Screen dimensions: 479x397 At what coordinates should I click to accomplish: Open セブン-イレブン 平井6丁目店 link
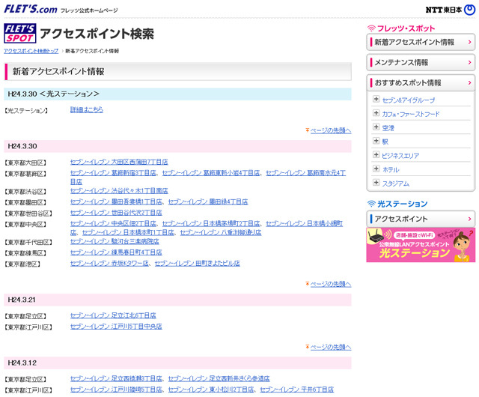[x=297, y=390]
